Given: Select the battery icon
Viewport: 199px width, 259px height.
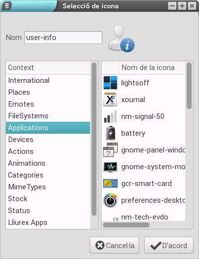Looking at the screenshot, I should pyautogui.click(x=110, y=133).
